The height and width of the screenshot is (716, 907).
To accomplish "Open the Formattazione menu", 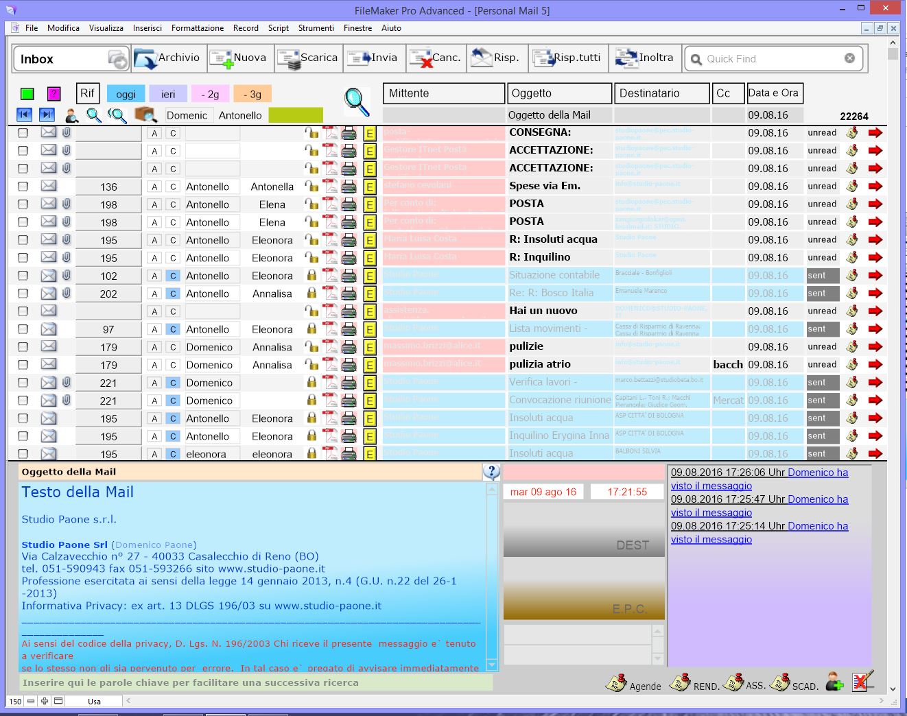I will coord(197,28).
